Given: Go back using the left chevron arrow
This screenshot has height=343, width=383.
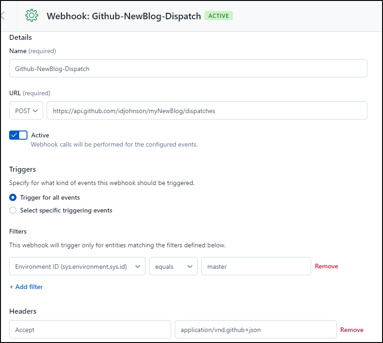Looking at the screenshot, I should click(x=3, y=16).
